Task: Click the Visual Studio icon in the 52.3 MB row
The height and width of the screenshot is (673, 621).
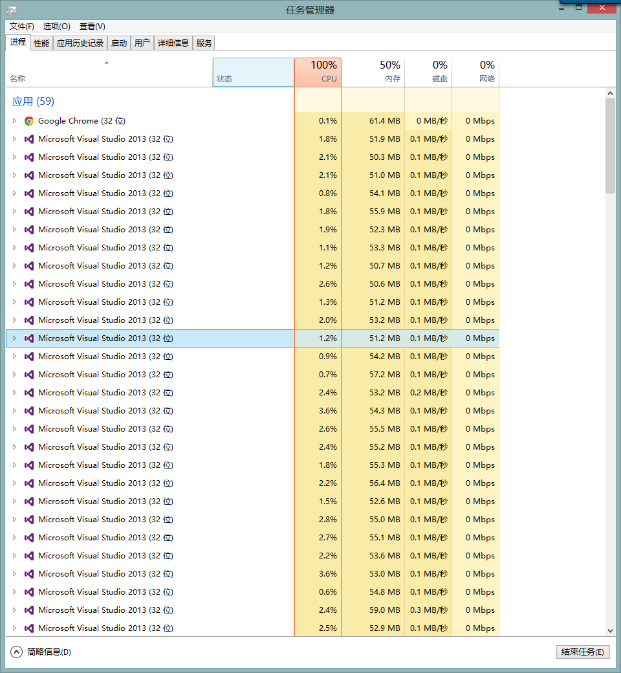Action: point(28,230)
